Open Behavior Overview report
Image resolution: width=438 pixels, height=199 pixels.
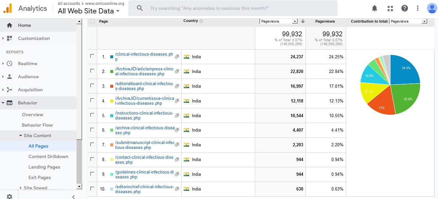32,115
